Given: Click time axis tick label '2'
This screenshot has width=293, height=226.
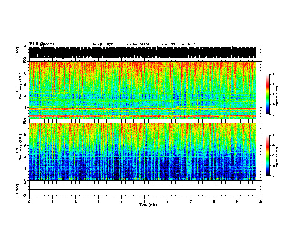Looking at the screenshot, I should [75, 202].
